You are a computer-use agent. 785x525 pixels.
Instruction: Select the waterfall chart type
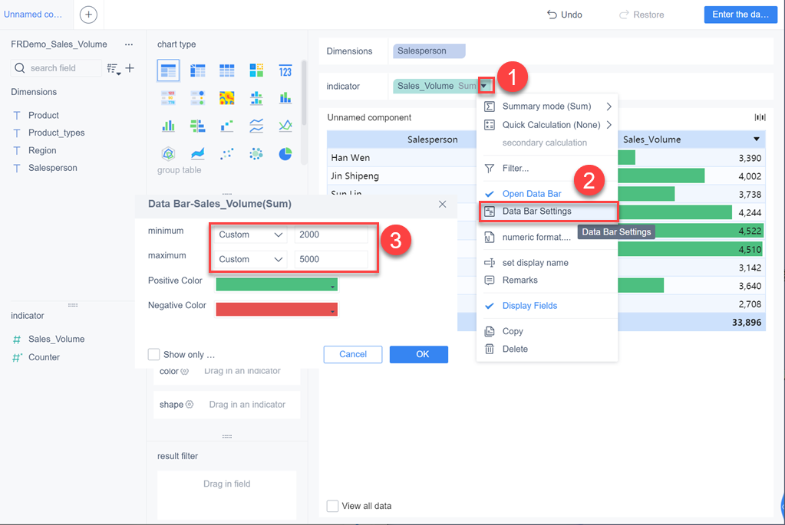click(227, 126)
